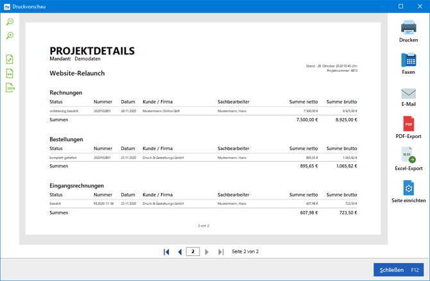Zoom out of the print preview

[x=10, y=22]
